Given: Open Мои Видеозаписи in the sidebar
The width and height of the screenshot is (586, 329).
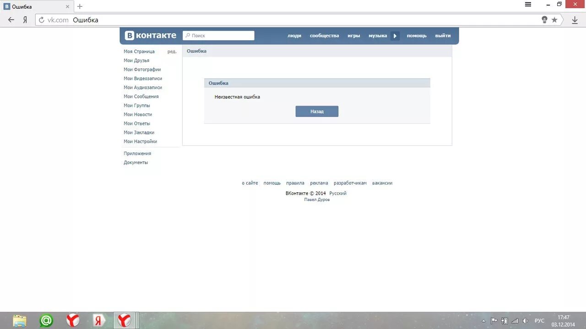Looking at the screenshot, I should [143, 79].
